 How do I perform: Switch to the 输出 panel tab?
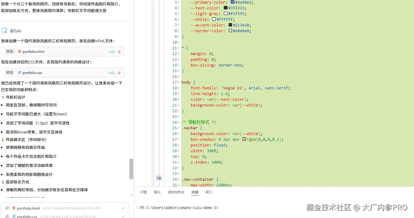[157, 192]
